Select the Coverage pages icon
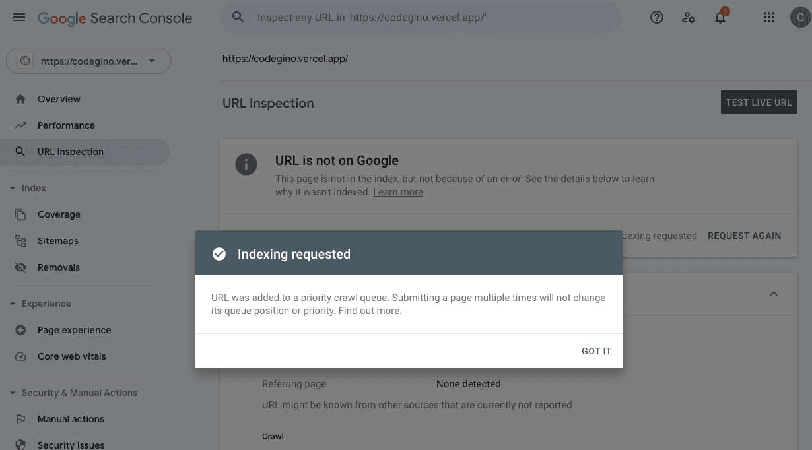The image size is (812, 450). click(x=20, y=214)
